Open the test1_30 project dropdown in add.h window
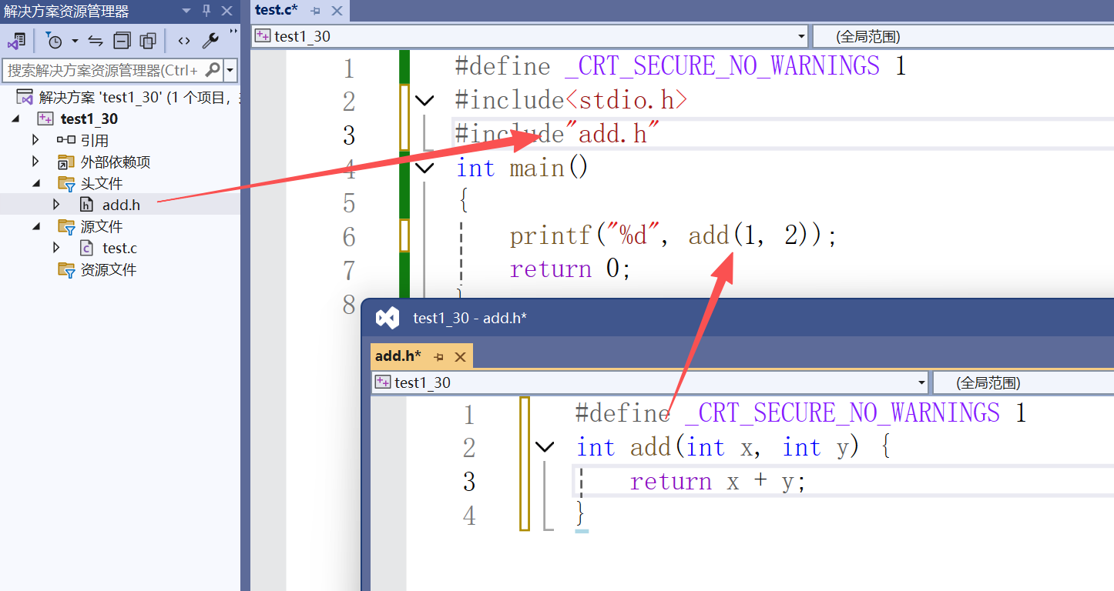The height and width of the screenshot is (591, 1114). coord(922,382)
